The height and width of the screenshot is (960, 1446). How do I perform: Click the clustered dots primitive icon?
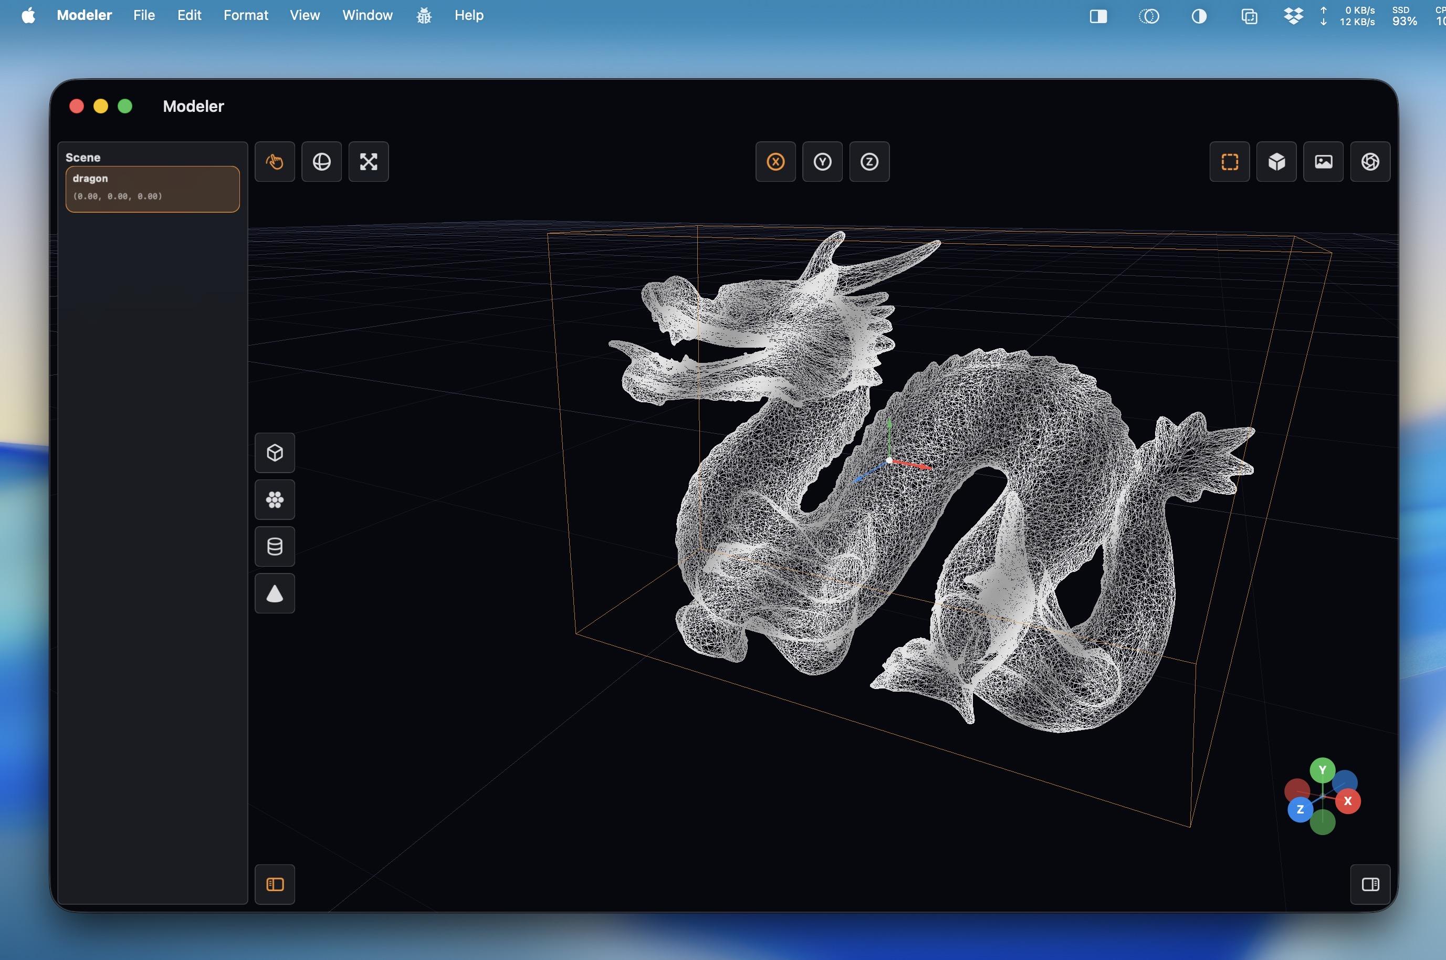click(x=275, y=499)
